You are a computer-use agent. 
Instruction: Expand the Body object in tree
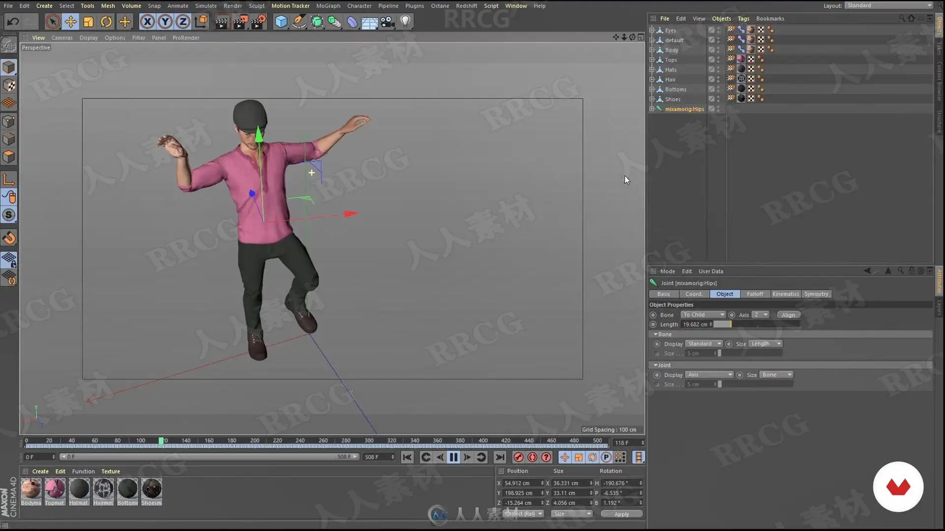652,50
